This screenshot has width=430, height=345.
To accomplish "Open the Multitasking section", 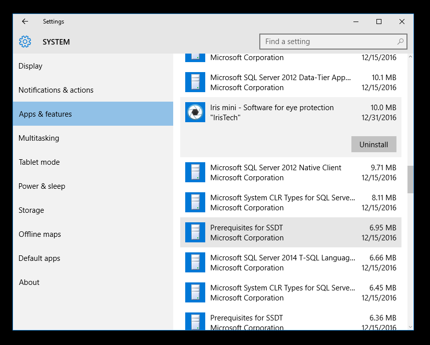I will [93, 138].
